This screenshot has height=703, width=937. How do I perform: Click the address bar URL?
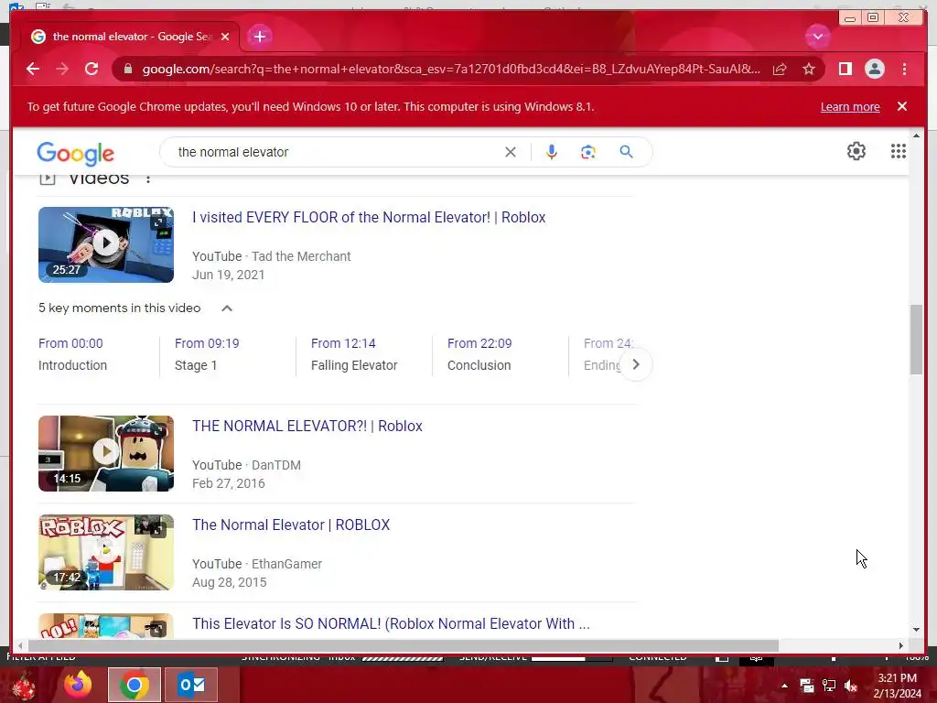(x=451, y=69)
